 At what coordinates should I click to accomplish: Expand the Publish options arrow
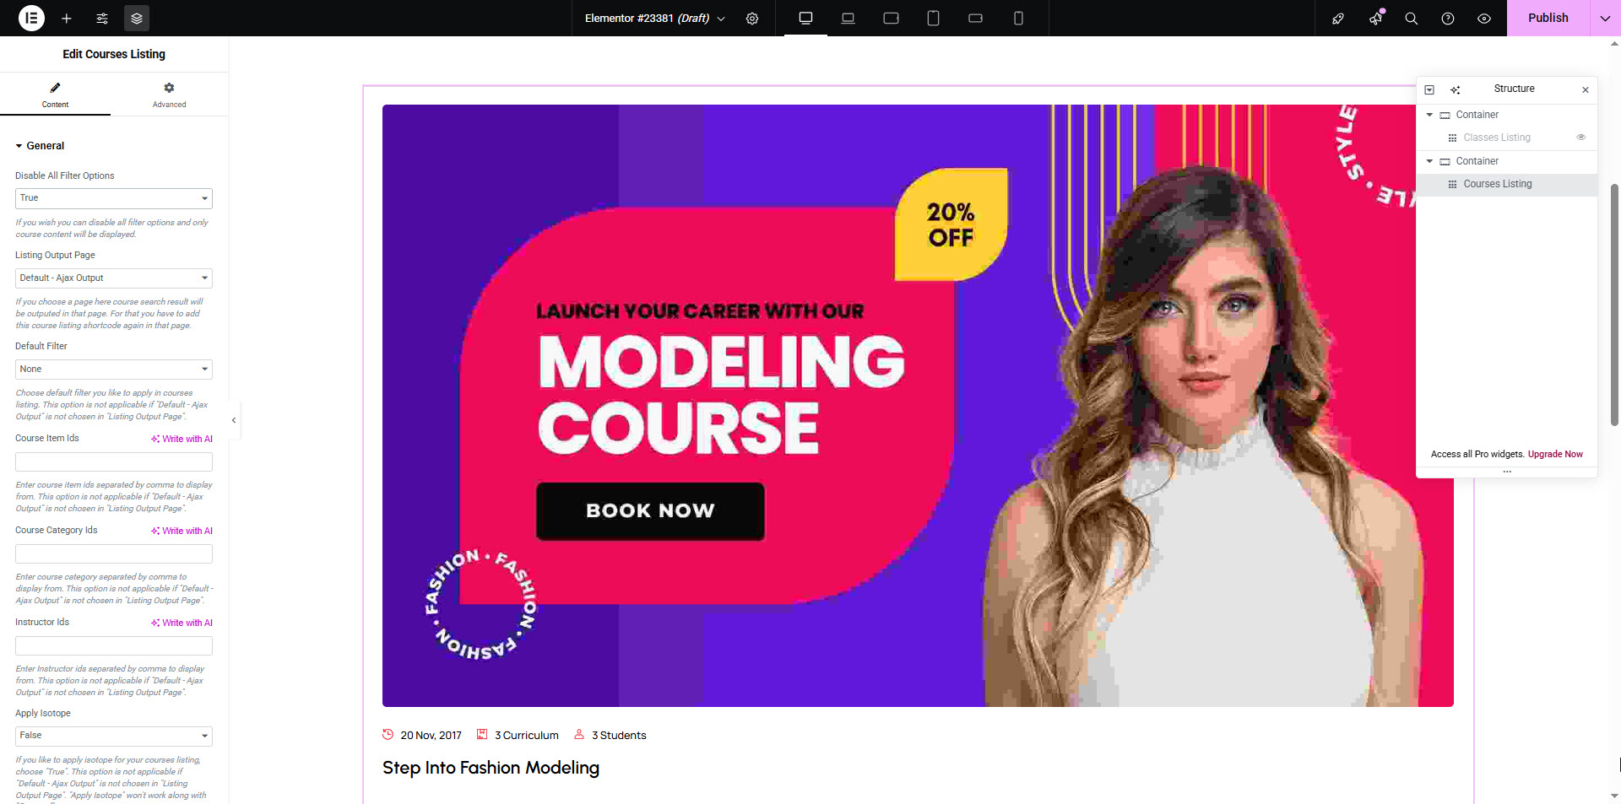tap(1605, 19)
